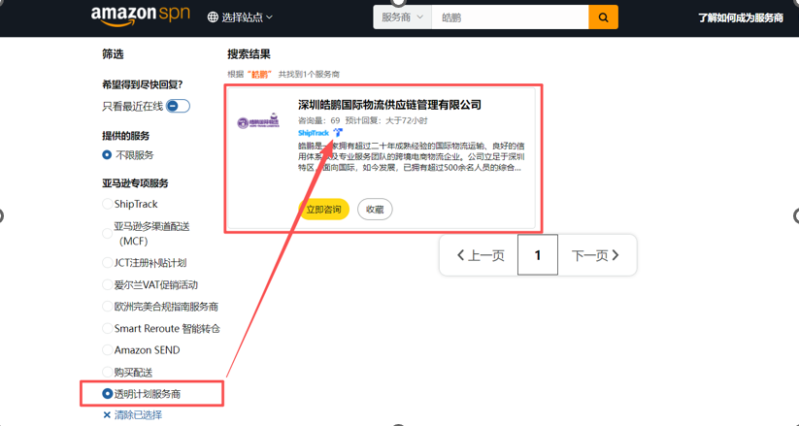Screen dimensions: 799x426
Task: Pick the 爱尔兰VAT促销活动 radio option
Action: click(107, 285)
